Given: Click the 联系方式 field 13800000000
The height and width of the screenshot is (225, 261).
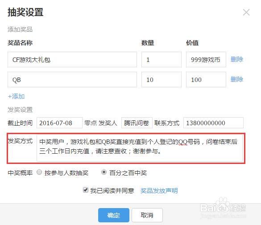Looking at the screenshot, I should coord(213,123).
